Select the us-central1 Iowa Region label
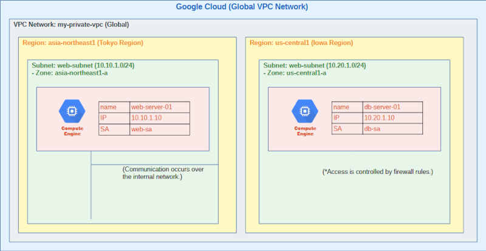Image resolution: width=486 pixels, height=251 pixels. pyautogui.click(x=301, y=43)
